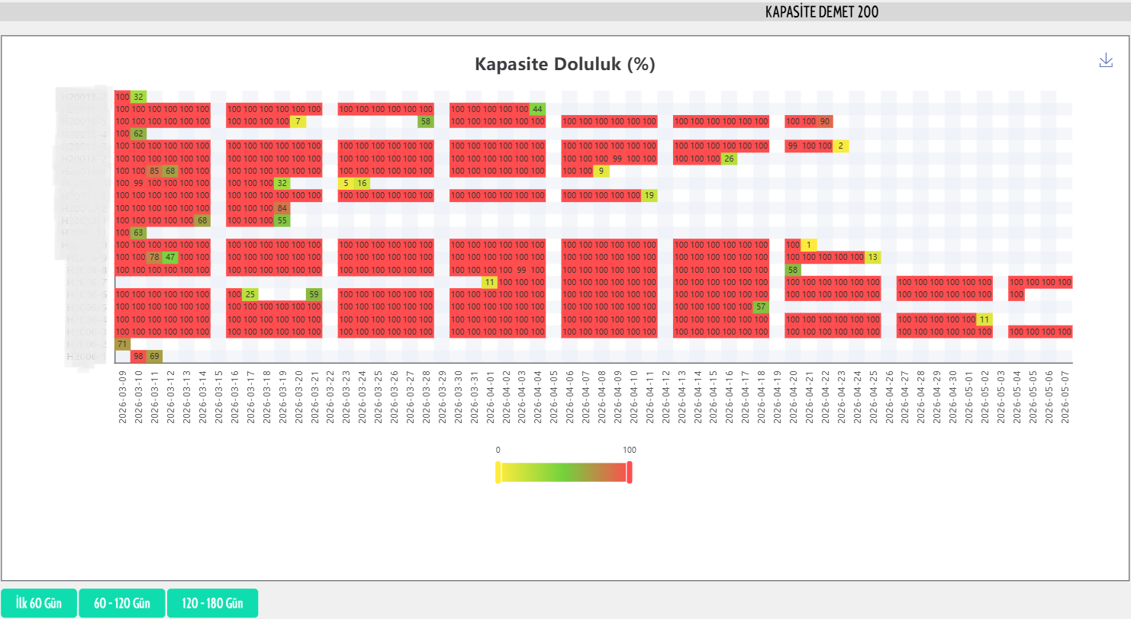Show the İlk 60 Gün range
This screenshot has width=1131, height=619.
point(39,603)
